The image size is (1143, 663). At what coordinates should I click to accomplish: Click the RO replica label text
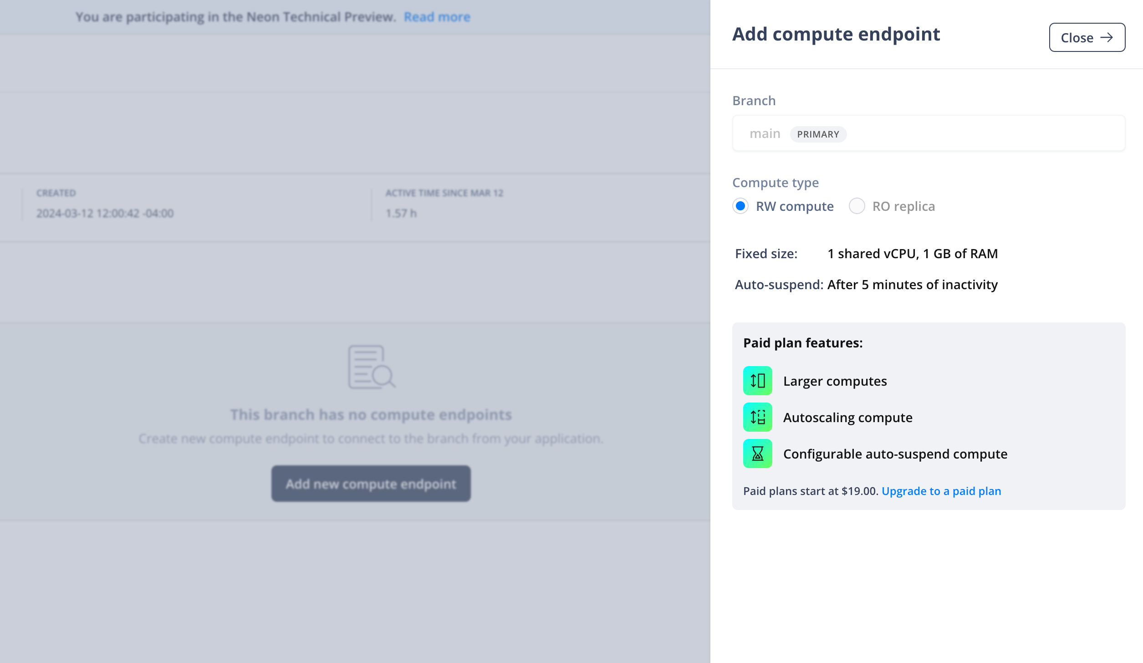(903, 206)
